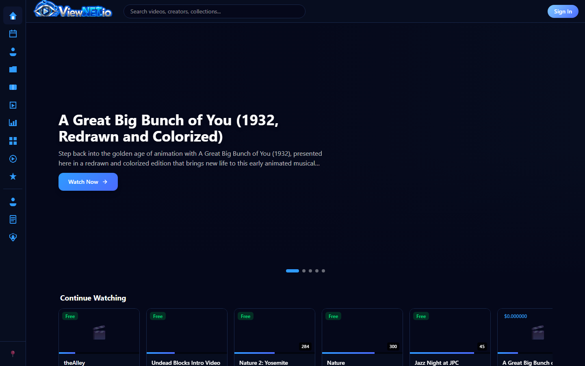Click the red pin icon at sidebar bottom
Viewport: 585px width, 366px height.
pos(13,353)
